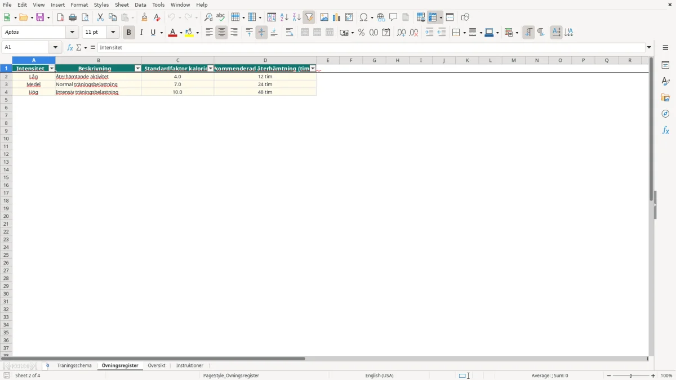Toggle italic formatting
Screen dimensions: 676x380
tap(141, 33)
